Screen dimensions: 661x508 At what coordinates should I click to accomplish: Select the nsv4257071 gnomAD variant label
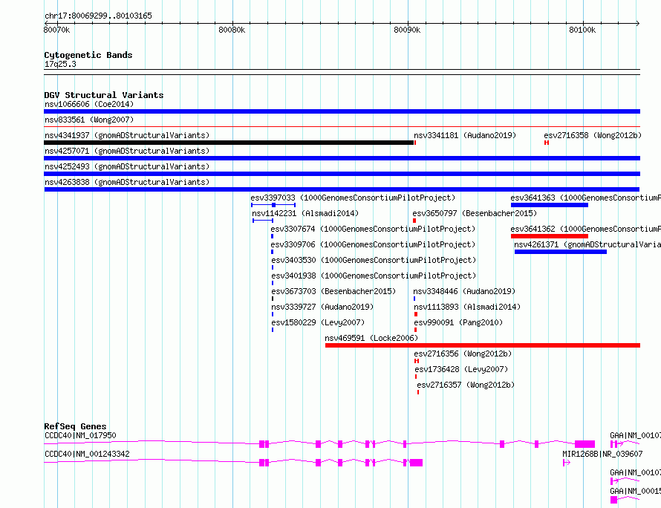tap(127, 151)
